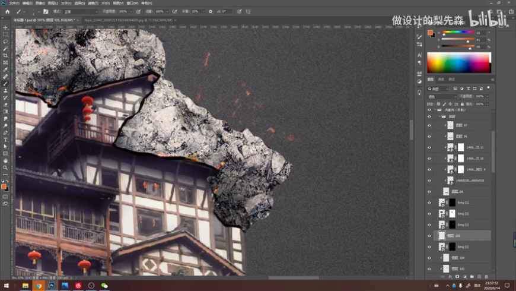Lock transparent pixels icon in Layers
Image resolution: width=516 pixels, height=291 pixels.
[438, 104]
